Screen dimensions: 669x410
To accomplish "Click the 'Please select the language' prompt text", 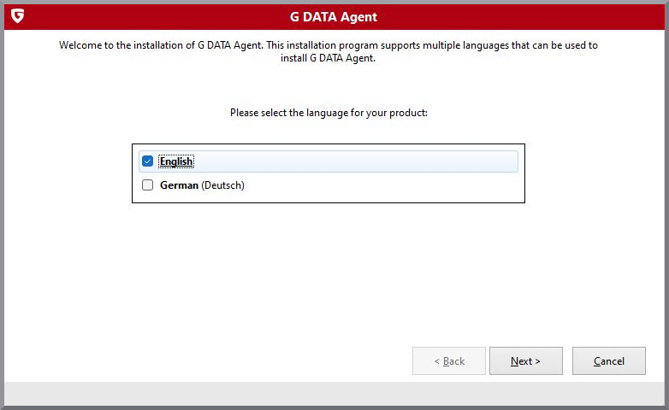I will coord(329,113).
